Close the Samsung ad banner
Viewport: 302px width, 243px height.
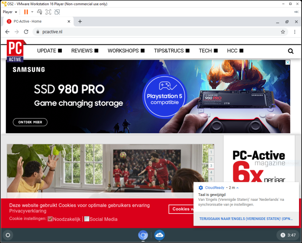(x=288, y=62)
